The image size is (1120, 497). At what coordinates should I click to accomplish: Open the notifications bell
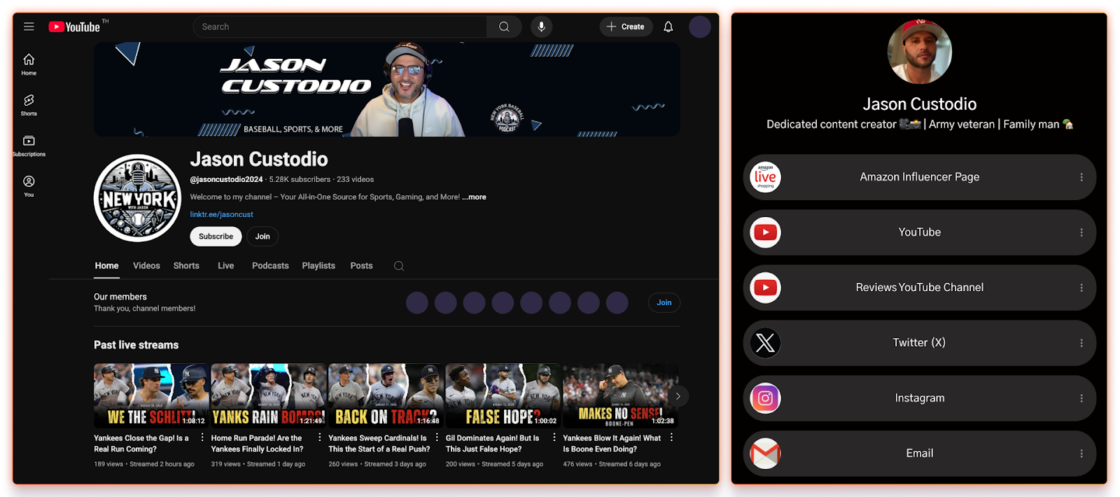pos(668,27)
